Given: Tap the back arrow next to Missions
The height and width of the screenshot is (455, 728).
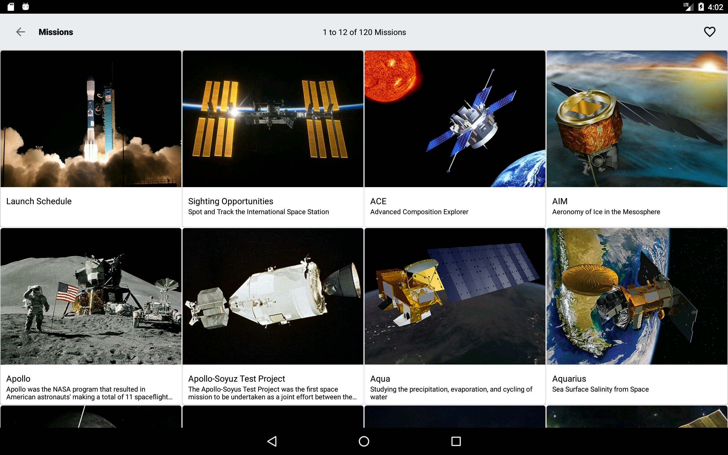Looking at the screenshot, I should (20, 32).
